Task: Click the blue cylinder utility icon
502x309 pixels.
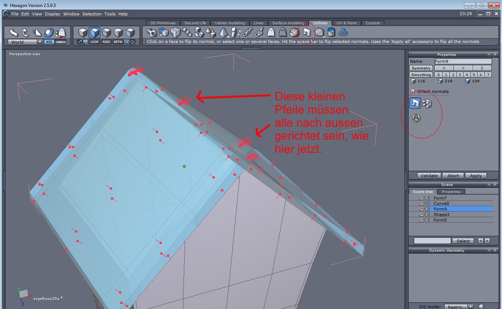Action: click(331, 32)
